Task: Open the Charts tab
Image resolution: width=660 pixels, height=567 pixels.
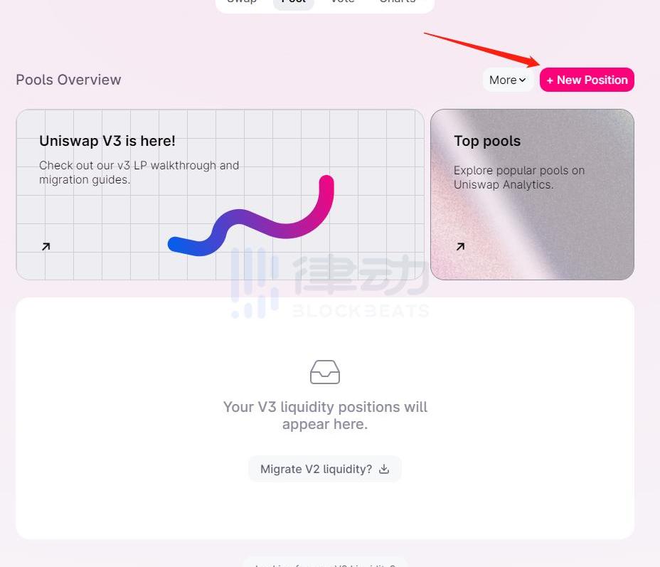Action: point(398,1)
